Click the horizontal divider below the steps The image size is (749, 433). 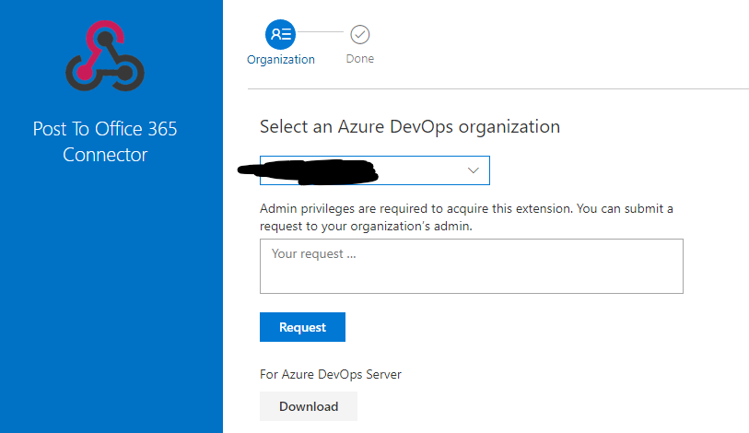497,89
